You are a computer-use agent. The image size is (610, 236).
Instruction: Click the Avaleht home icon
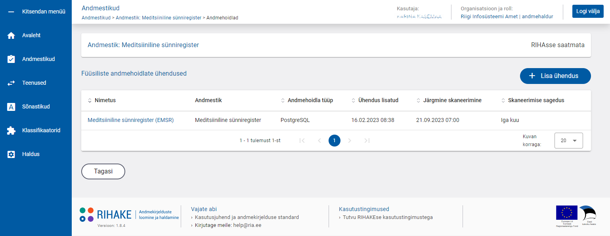point(11,36)
